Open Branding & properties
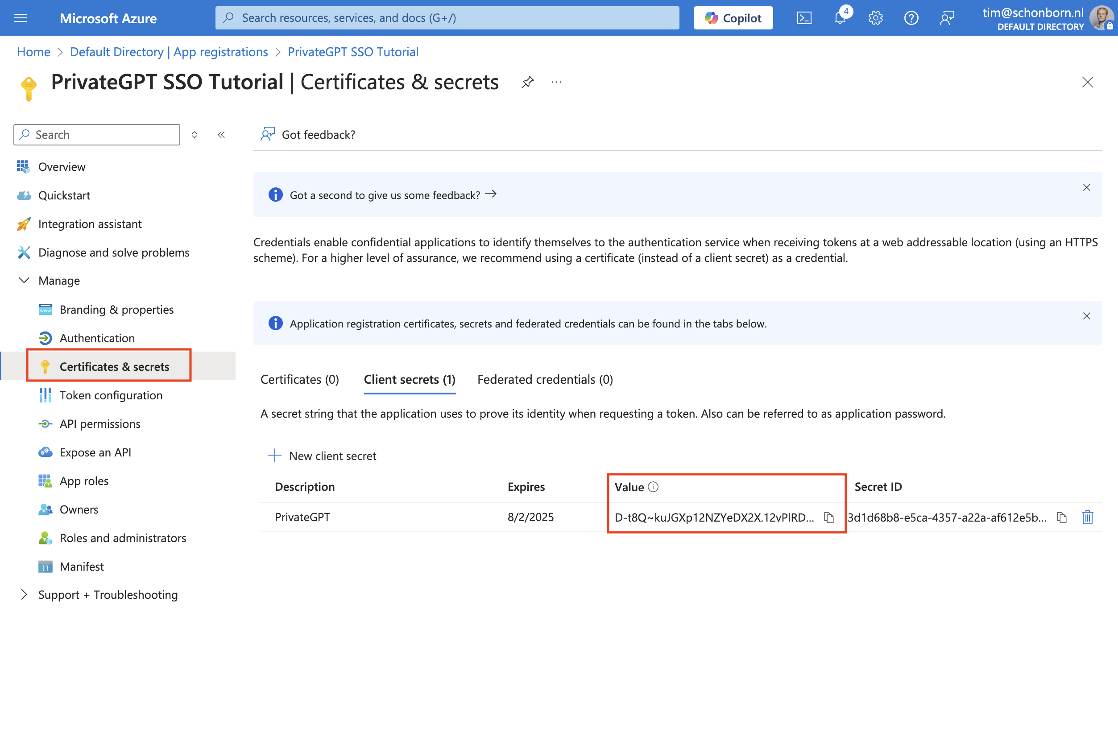1118x738 pixels. [116, 309]
